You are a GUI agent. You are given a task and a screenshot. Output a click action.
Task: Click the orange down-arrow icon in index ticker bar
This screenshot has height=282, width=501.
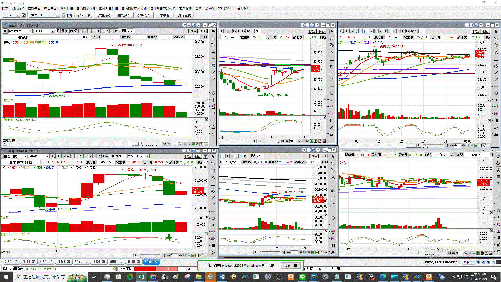click(114, 269)
